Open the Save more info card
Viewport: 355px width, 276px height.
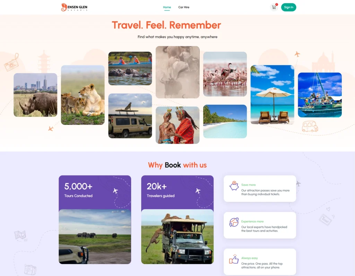(260, 189)
